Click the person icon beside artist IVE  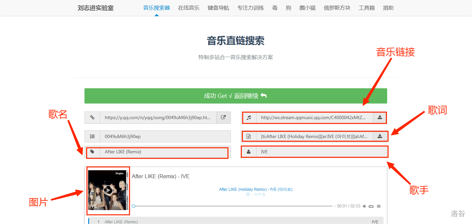pos(248,152)
